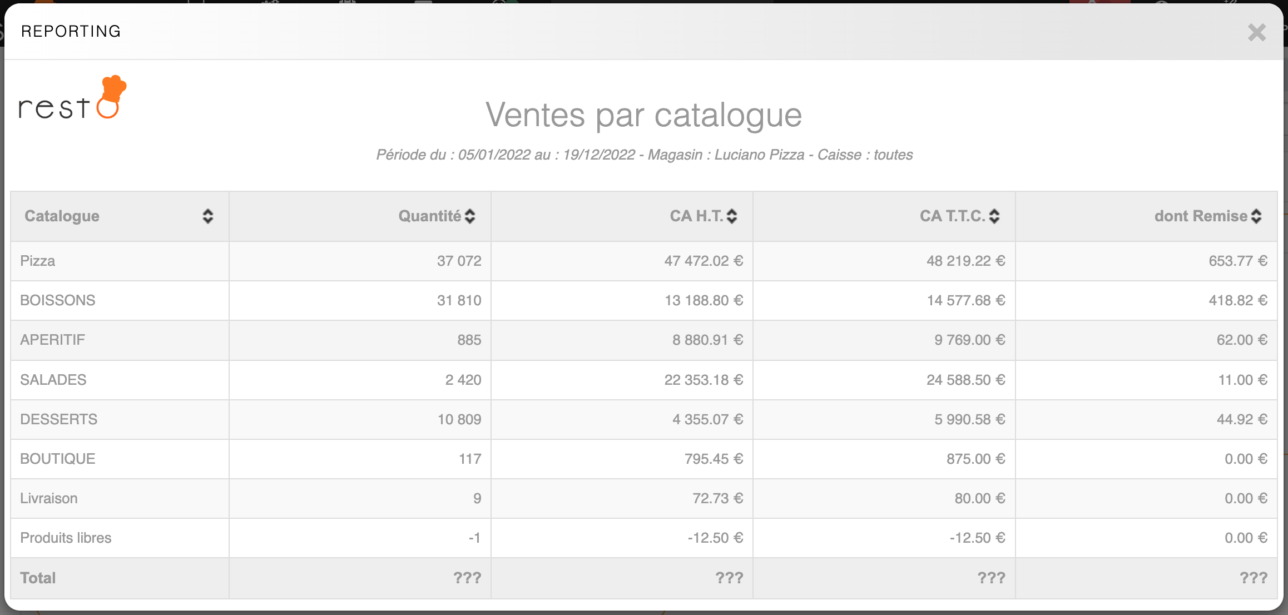Click the DESSERTS catalogue entry
Viewport: 1288px width, 615px height.
click(59, 419)
